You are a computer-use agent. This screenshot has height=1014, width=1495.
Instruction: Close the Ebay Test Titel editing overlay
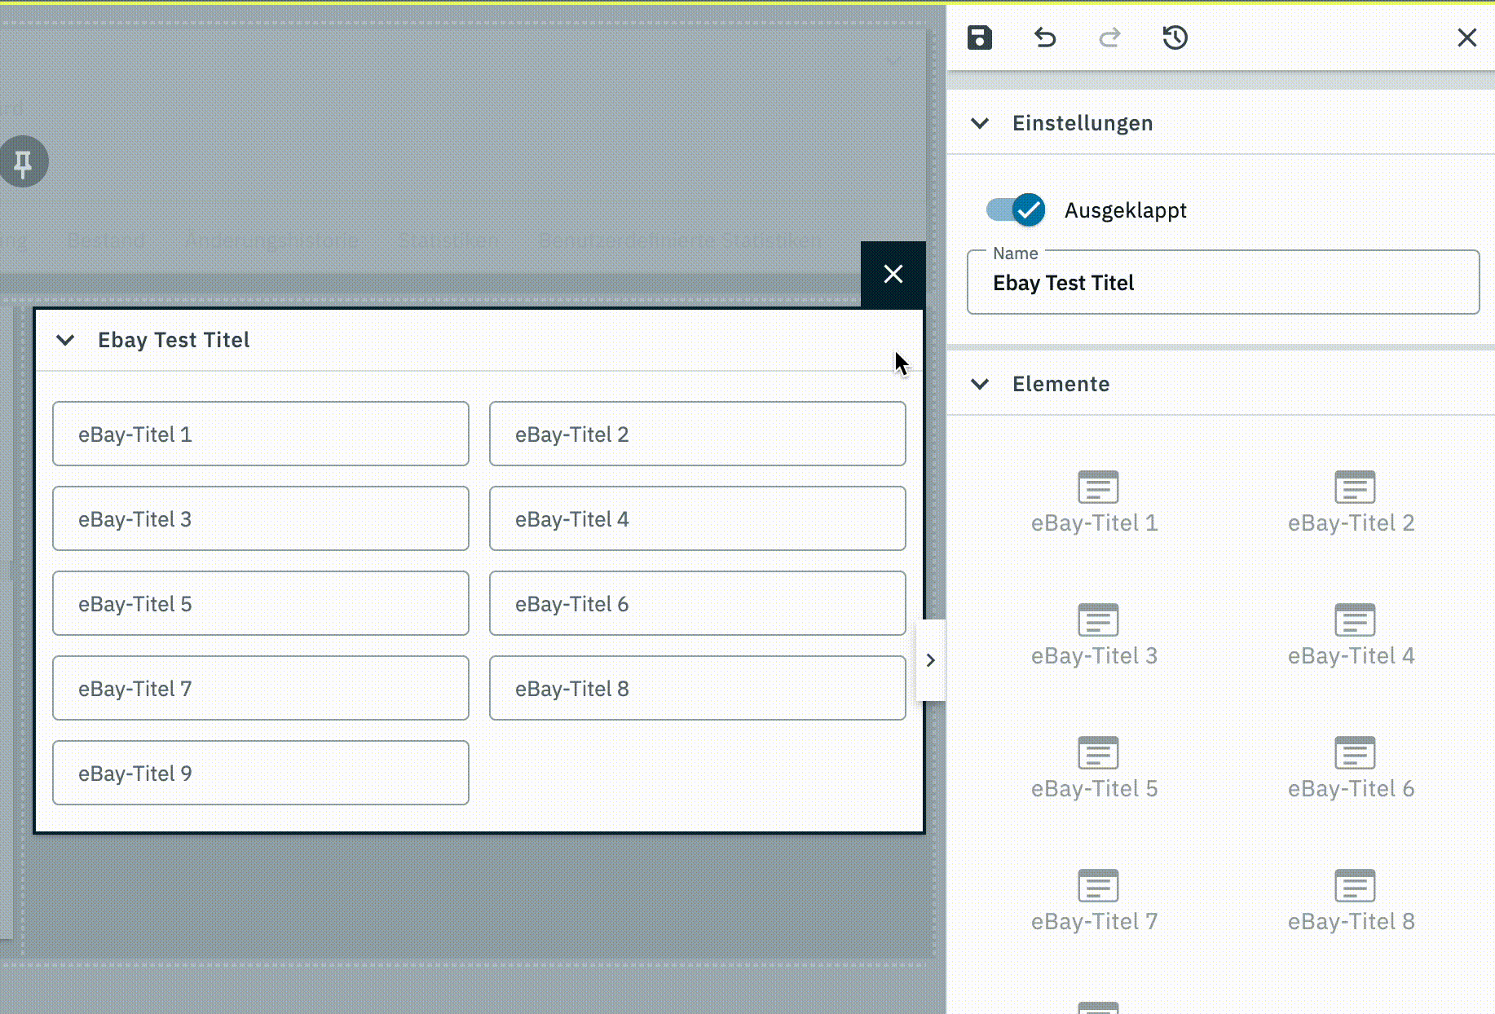[893, 274]
